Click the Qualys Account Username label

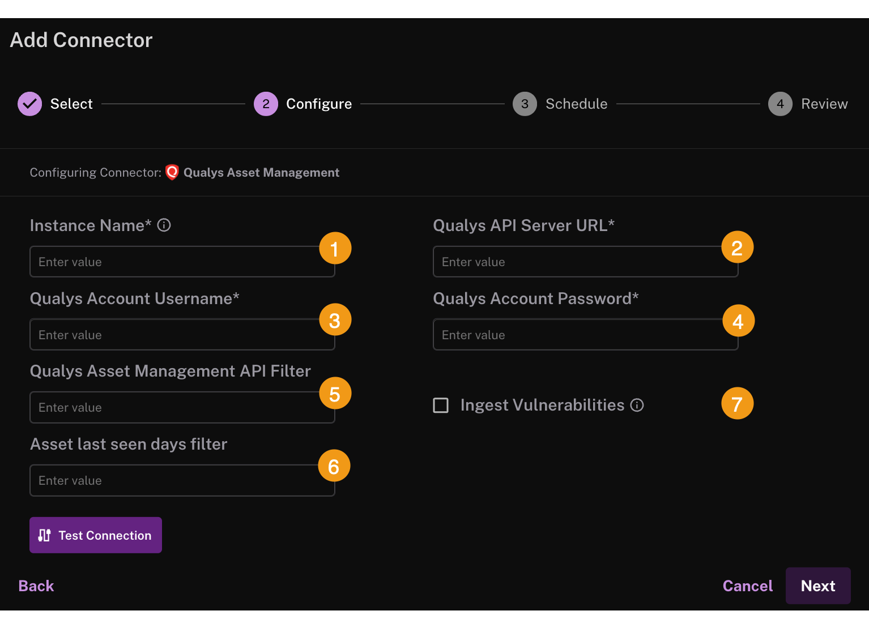[135, 298]
